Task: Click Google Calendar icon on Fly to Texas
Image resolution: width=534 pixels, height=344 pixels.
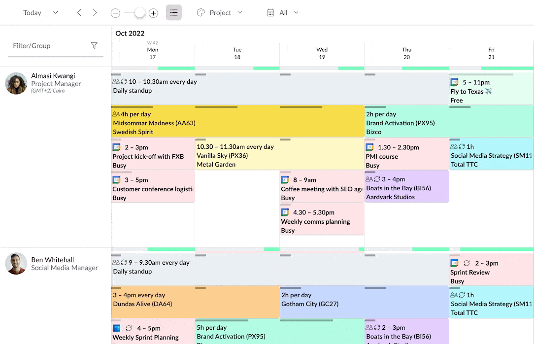Action: [x=454, y=82]
